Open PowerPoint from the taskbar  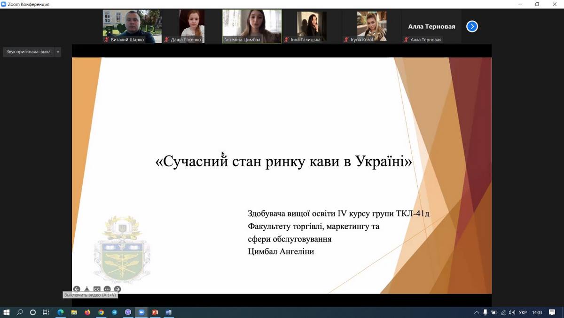[x=155, y=312]
